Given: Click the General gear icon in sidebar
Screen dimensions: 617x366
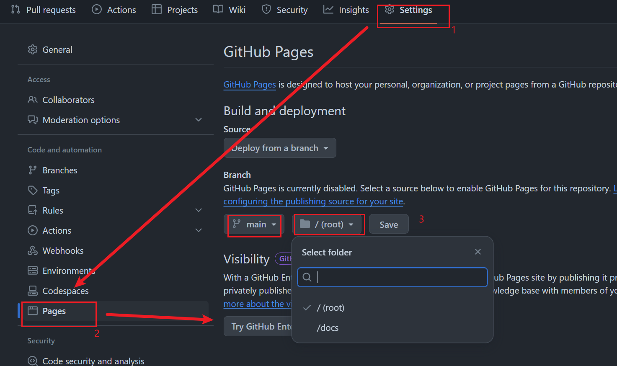Looking at the screenshot, I should point(33,49).
